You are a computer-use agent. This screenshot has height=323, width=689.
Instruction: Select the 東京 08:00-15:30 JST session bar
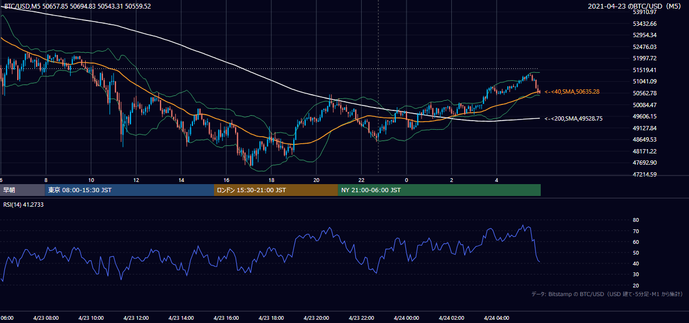click(x=130, y=190)
